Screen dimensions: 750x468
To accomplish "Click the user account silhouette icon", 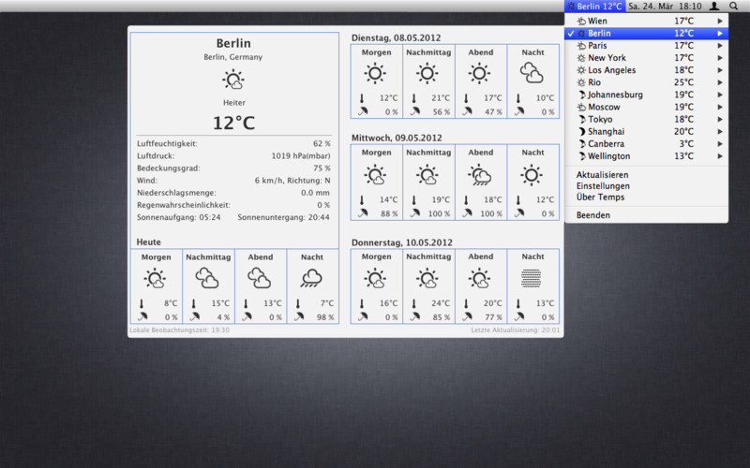I will pyautogui.click(x=713, y=7).
